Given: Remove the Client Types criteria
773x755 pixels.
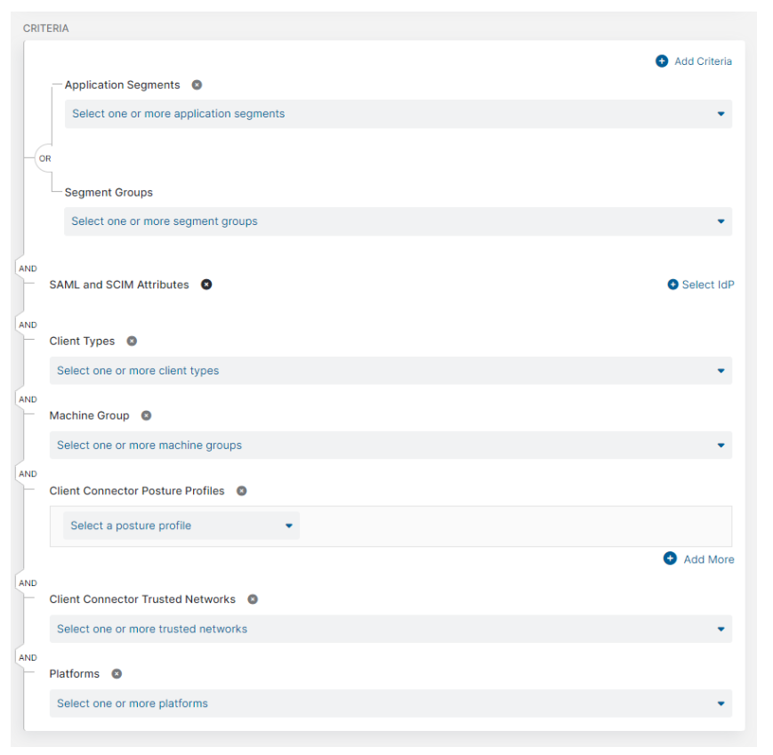Looking at the screenshot, I should click(x=131, y=341).
